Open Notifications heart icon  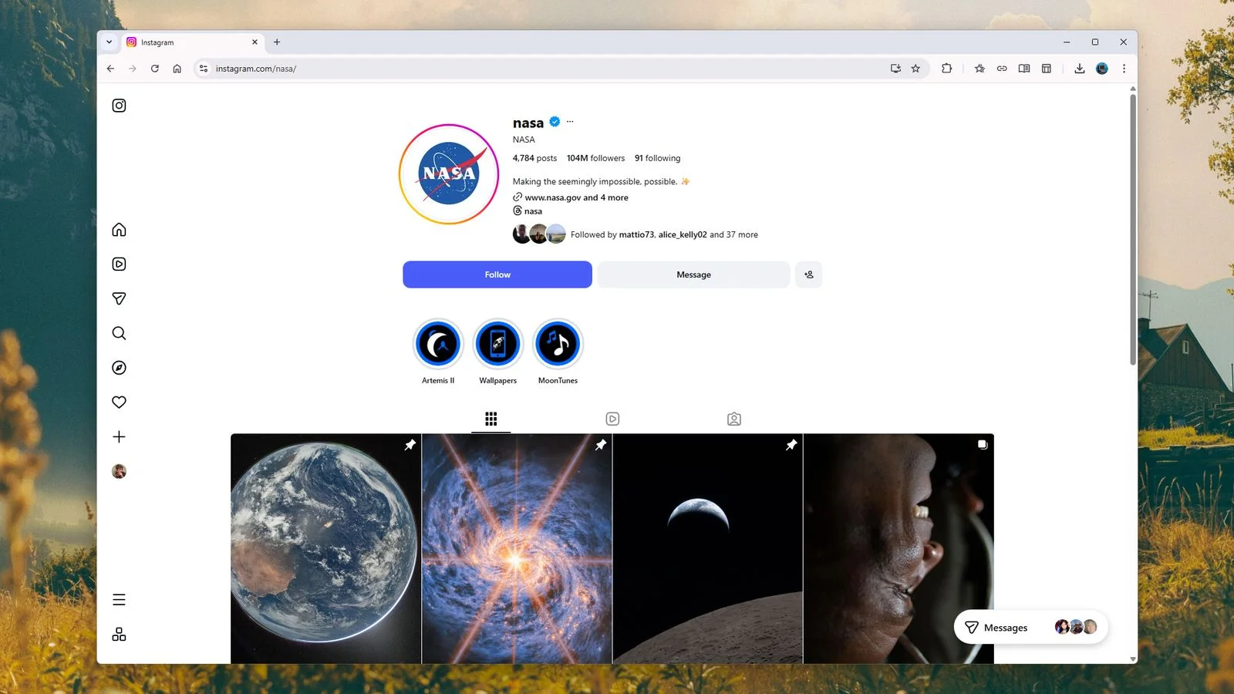119,402
